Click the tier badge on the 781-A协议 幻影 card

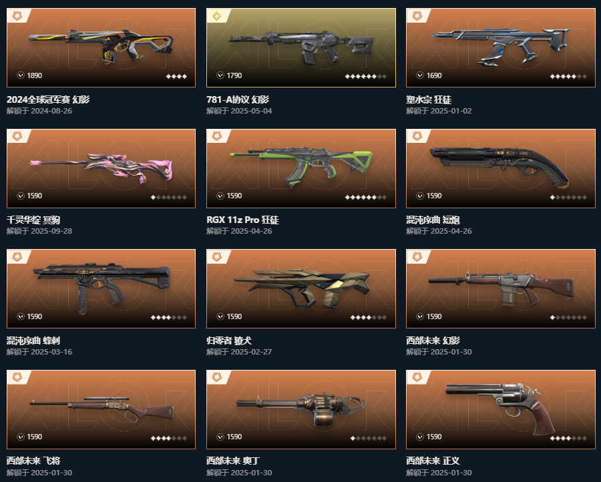tap(217, 16)
